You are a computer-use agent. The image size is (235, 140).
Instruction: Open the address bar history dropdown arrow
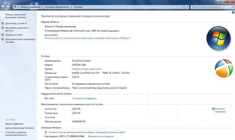coord(182,7)
